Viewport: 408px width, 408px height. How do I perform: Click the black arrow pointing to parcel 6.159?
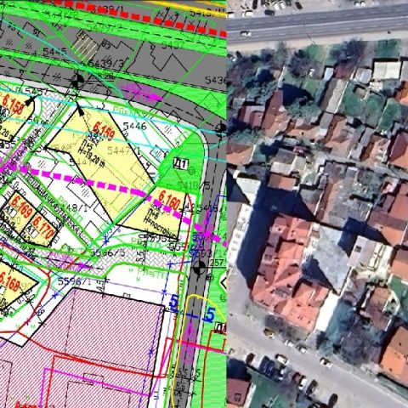coord(80,110)
